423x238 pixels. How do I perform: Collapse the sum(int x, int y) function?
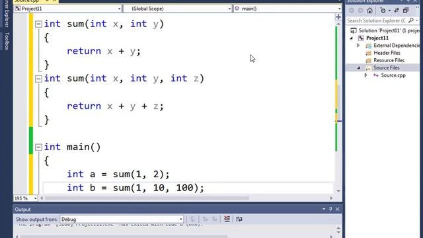(x=38, y=24)
